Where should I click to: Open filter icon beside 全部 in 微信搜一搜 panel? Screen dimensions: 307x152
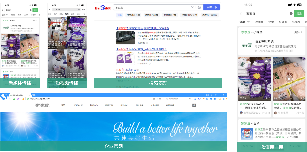(x=248, y=22)
